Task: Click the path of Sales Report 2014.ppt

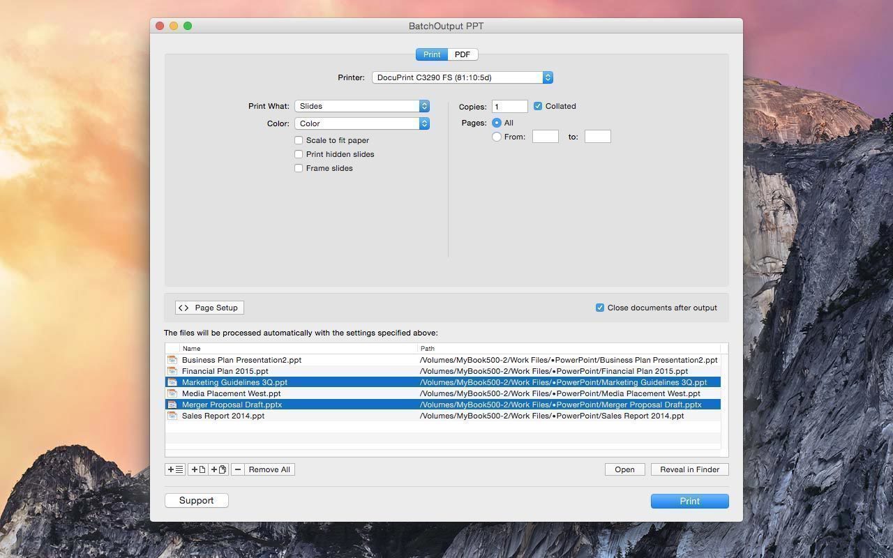Action: click(x=552, y=416)
